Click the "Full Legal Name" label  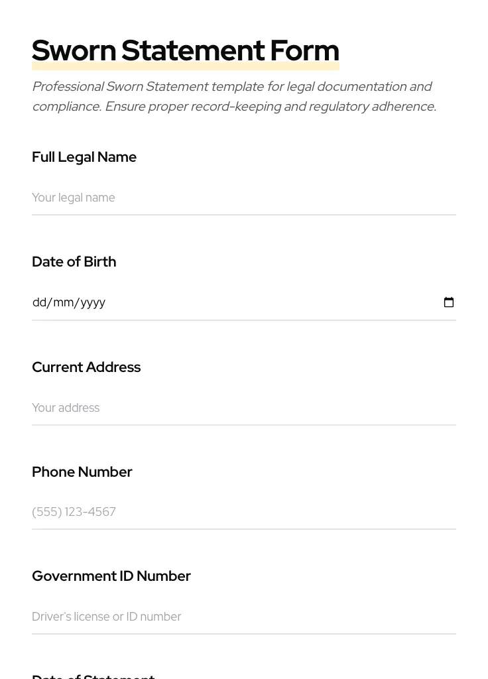click(84, 157)
